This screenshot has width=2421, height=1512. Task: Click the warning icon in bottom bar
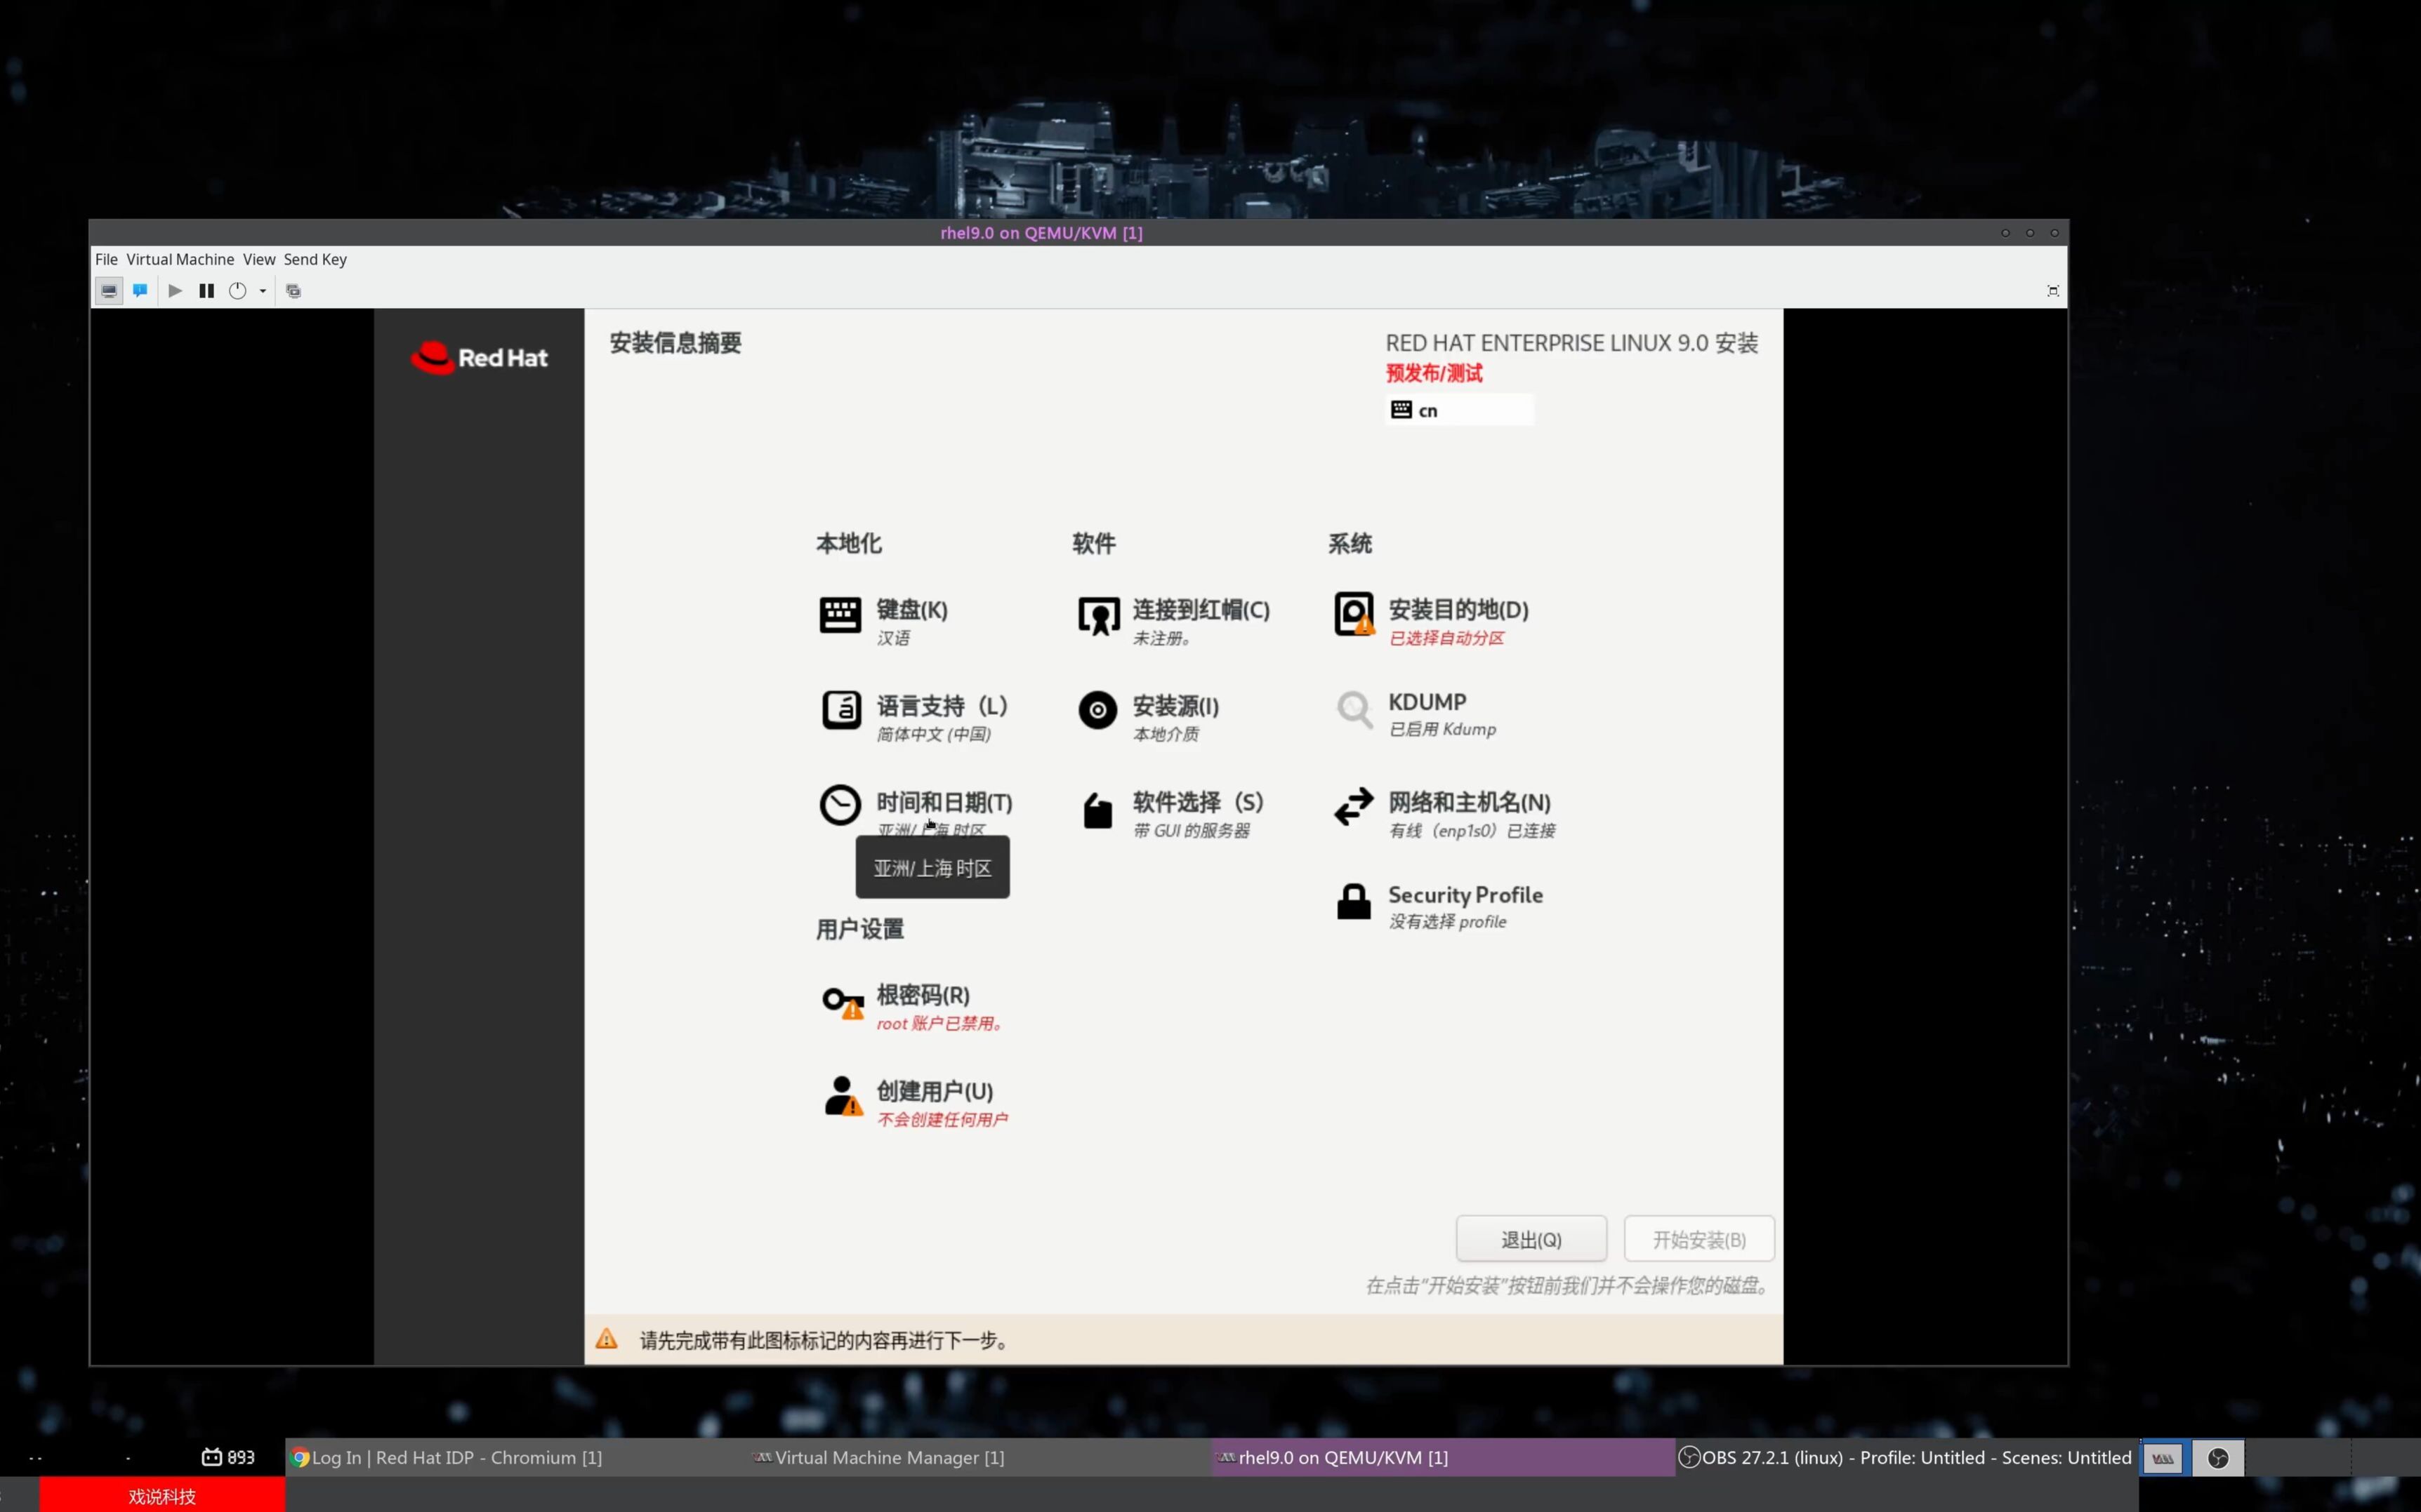[606, 1339]
